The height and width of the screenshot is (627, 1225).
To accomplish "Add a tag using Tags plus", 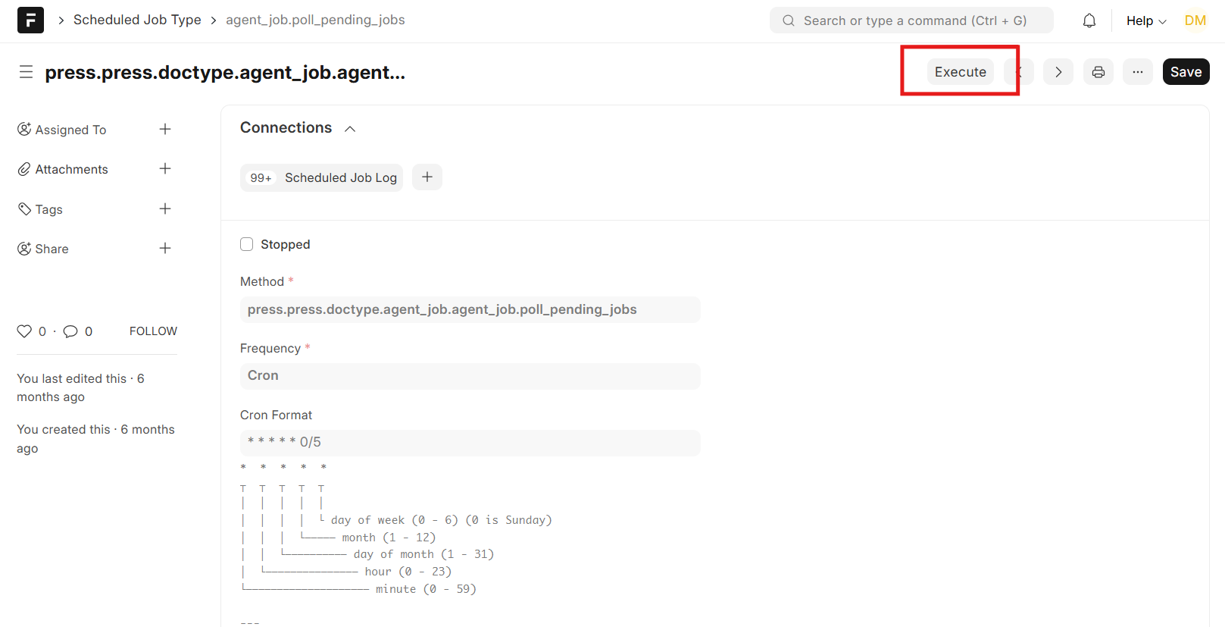I will [165, 208].
